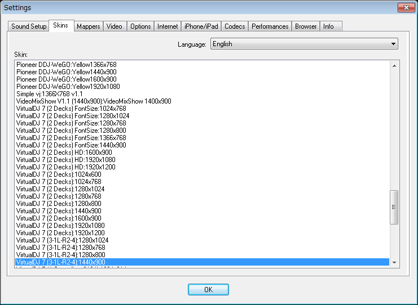
Task: Switch to the Sound Setup tab
Action: click(29, 26)
